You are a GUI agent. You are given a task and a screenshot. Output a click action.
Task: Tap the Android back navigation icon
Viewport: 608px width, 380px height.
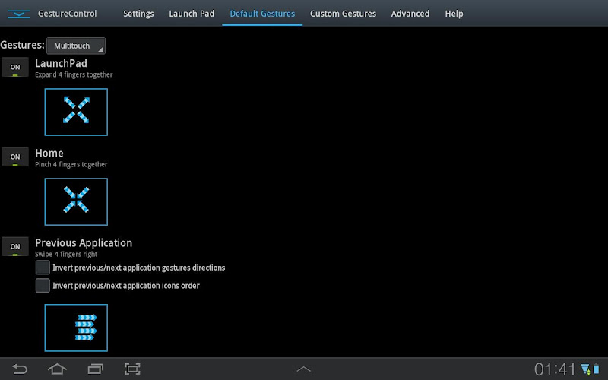point(20,369)
